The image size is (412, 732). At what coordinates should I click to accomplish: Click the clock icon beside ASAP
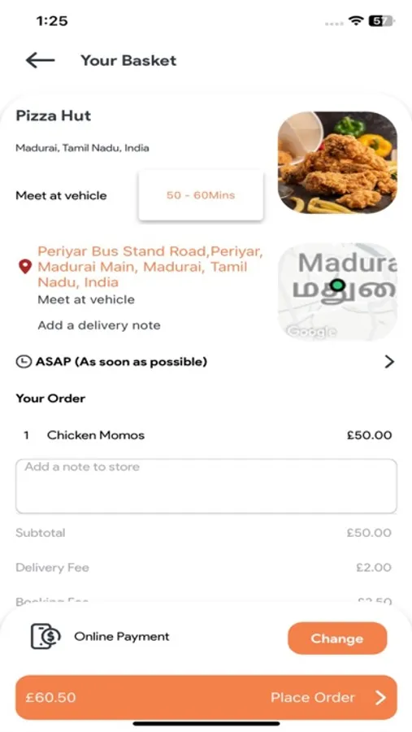pos(23,362)
